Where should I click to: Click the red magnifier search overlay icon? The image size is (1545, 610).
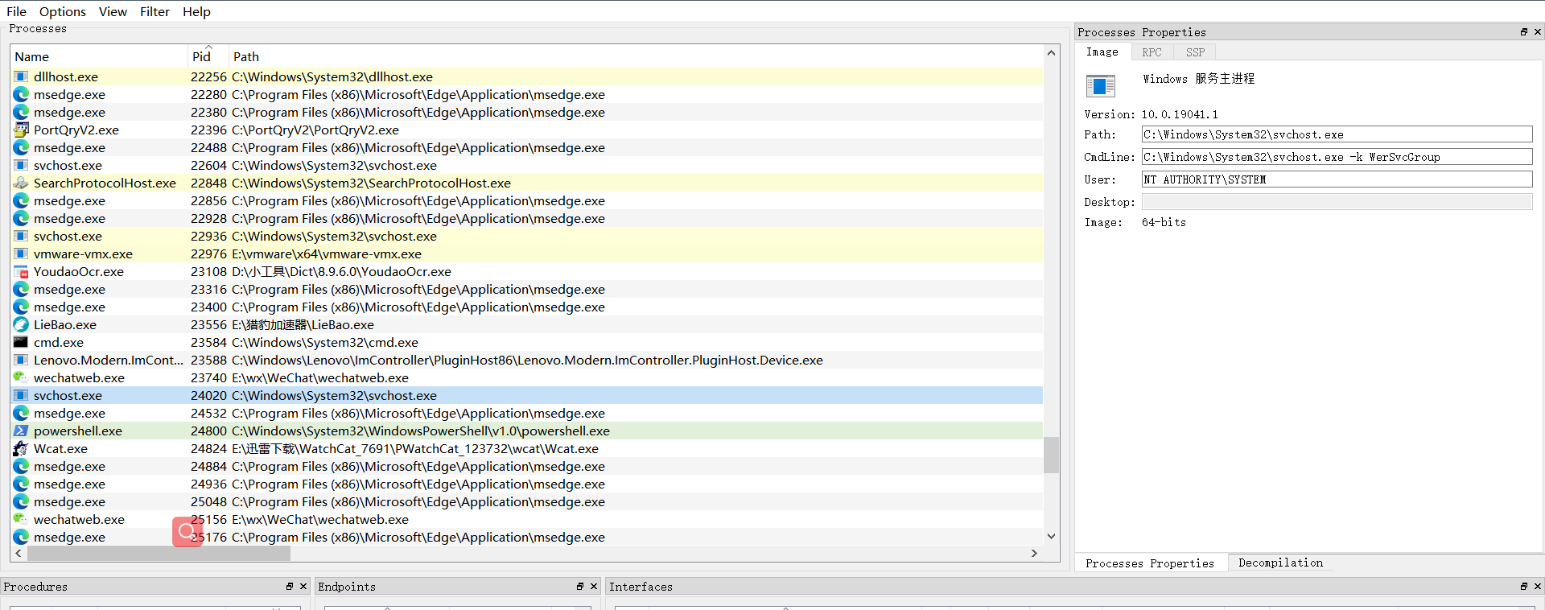(187, 532)
